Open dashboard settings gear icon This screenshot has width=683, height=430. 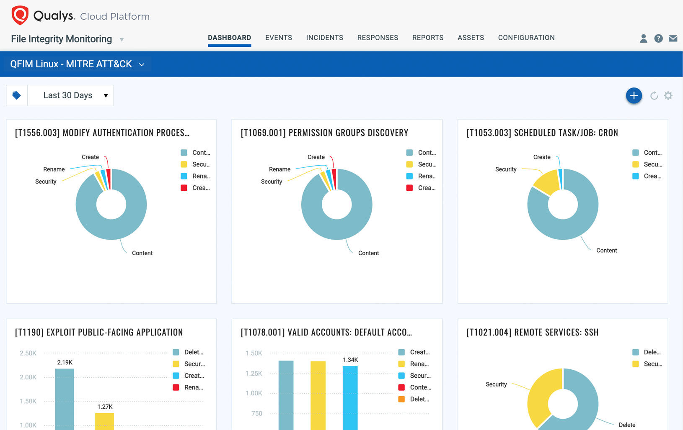click(668, 96)
